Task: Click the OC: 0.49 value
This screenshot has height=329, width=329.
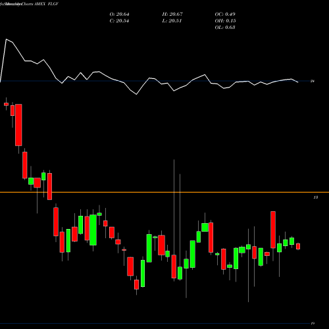Action: 225,14
